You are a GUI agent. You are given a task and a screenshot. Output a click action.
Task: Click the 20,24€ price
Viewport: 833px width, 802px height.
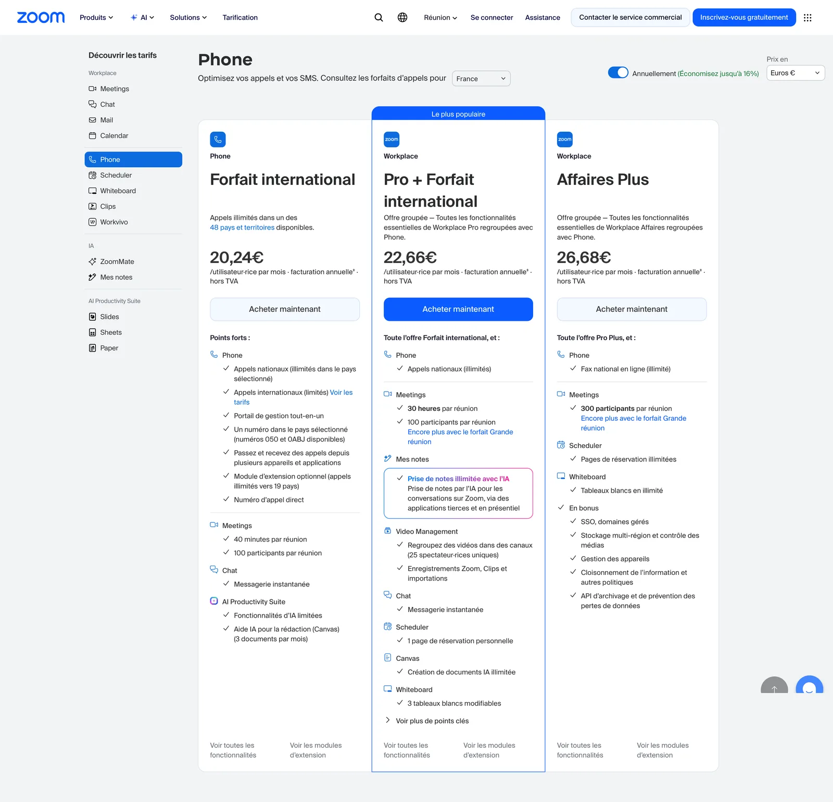237,257
